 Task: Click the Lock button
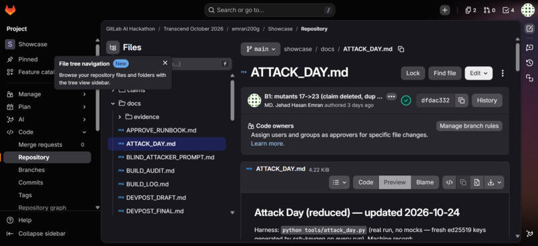click(413, 73)
